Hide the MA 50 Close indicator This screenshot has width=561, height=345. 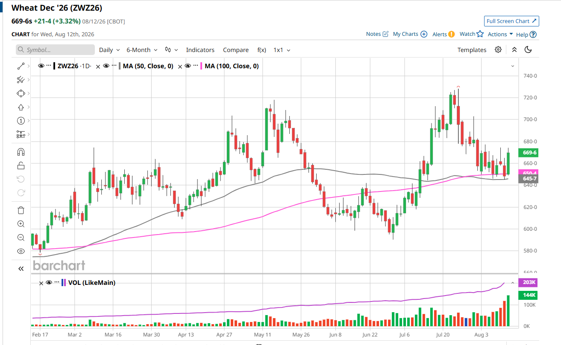pos(107,66)
